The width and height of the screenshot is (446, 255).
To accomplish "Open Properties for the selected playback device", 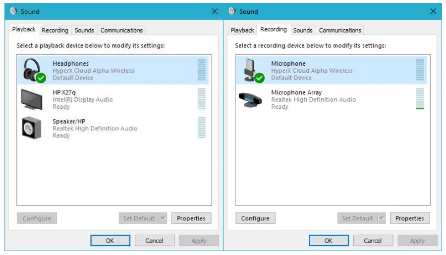I will click(x=191, y=218).
